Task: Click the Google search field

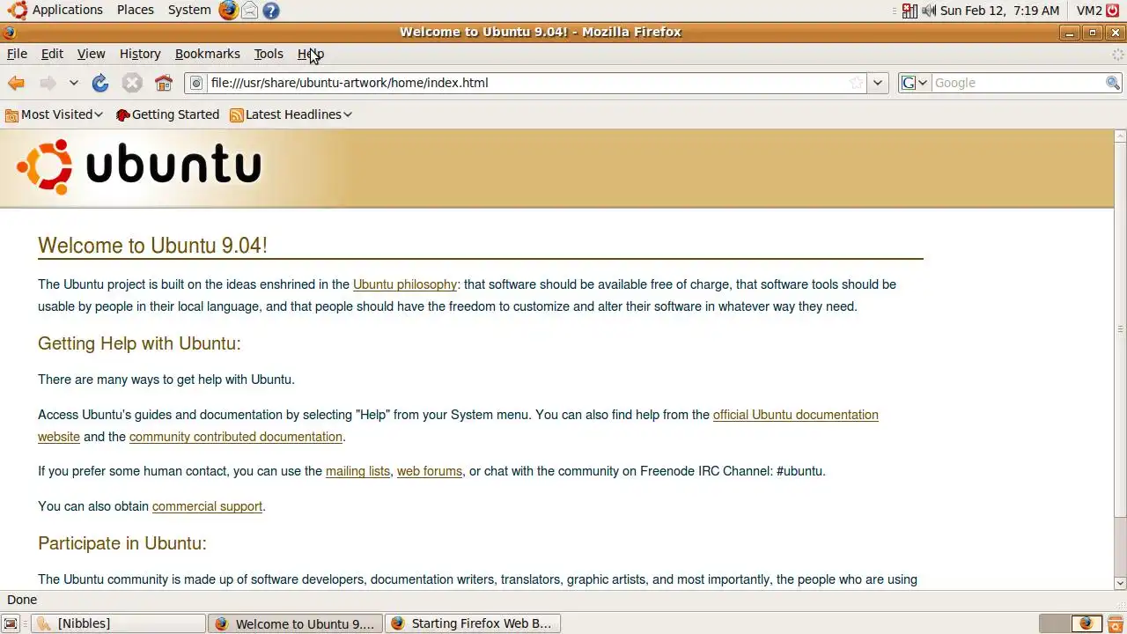Action: tap(1018, 83)
